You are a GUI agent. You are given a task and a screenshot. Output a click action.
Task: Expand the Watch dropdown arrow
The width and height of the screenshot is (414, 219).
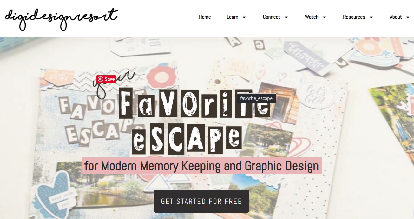click(324, 17)
